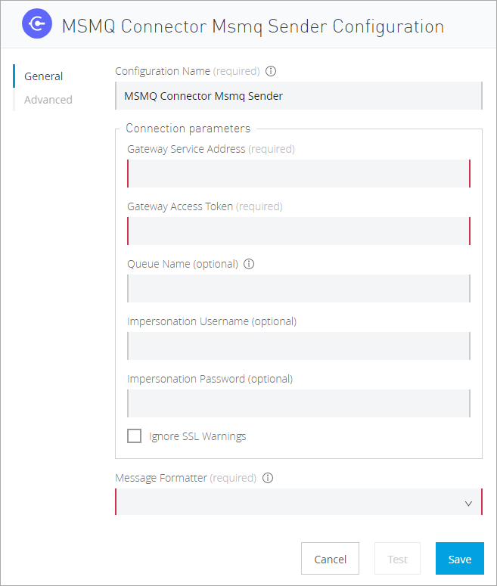Enable the Ignore SSL Warnings checkbox
The height and width of the screenshot is (586, 497).
click(x=135, y=436)
